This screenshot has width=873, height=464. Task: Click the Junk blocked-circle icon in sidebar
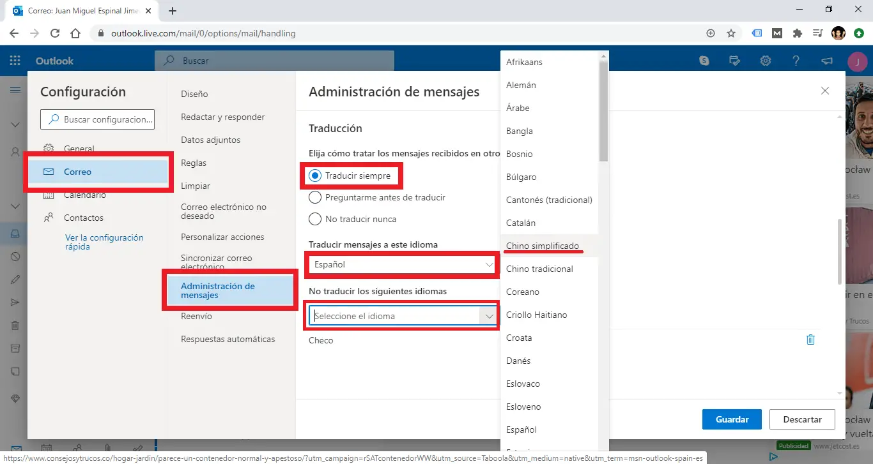coord(15,257)
